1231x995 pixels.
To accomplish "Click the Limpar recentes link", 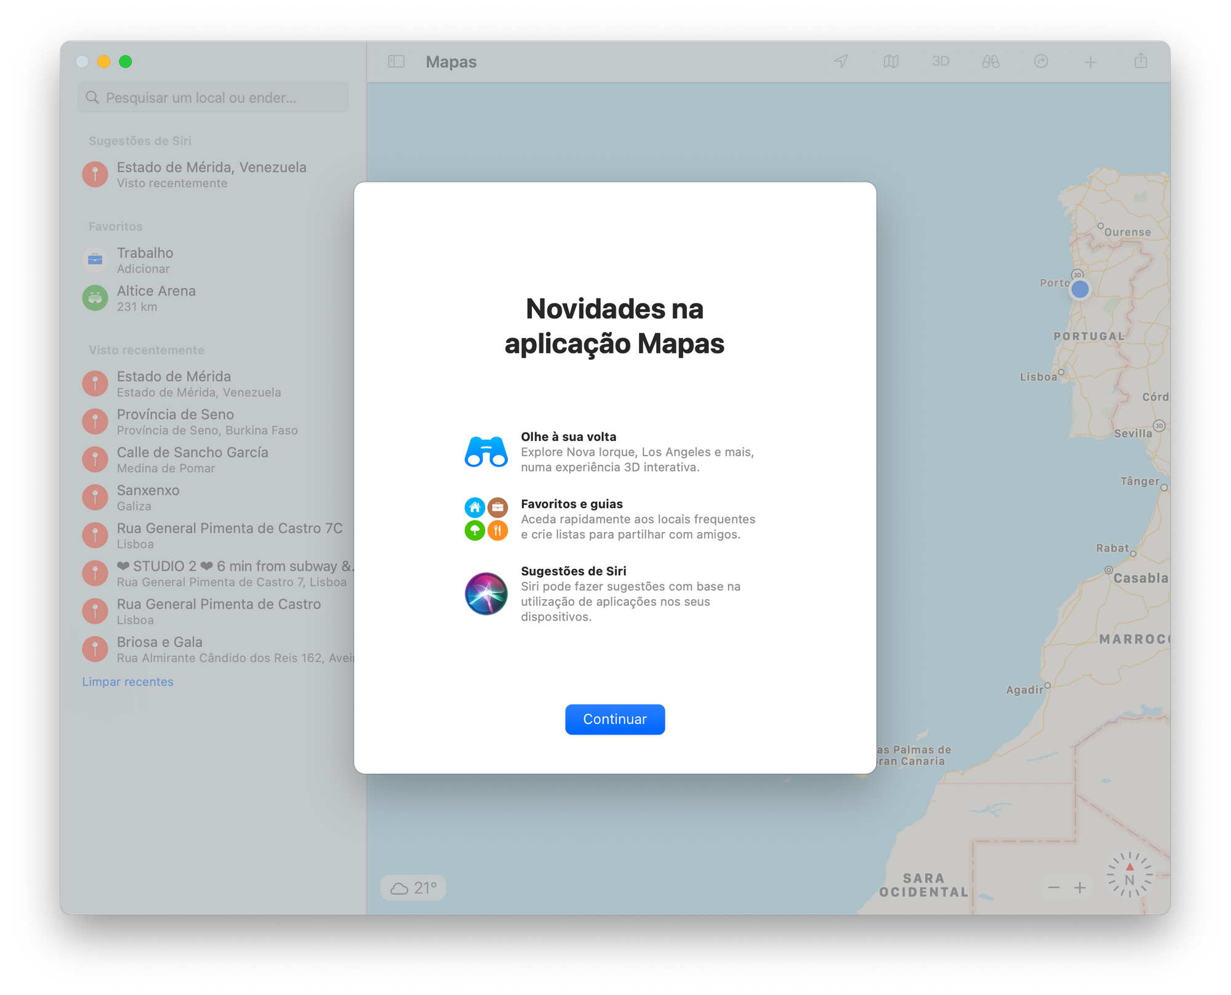I will 128,682.
